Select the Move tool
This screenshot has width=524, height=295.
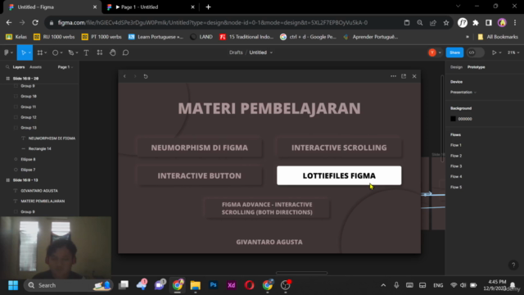point(24,52)
